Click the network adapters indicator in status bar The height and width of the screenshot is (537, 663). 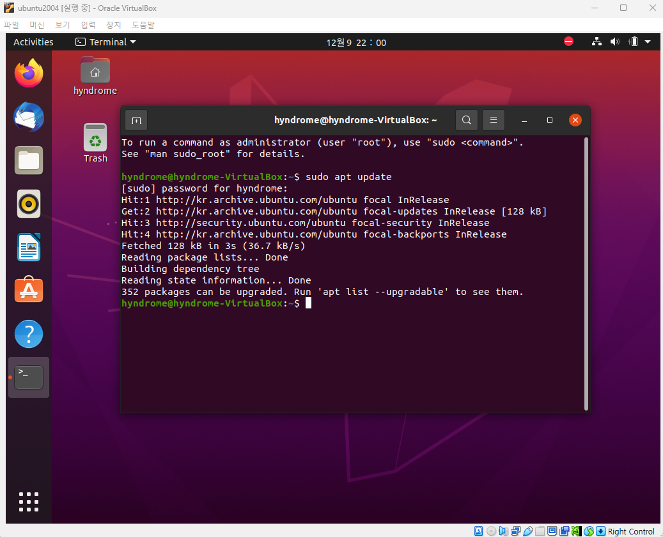[x=515, y=531]
